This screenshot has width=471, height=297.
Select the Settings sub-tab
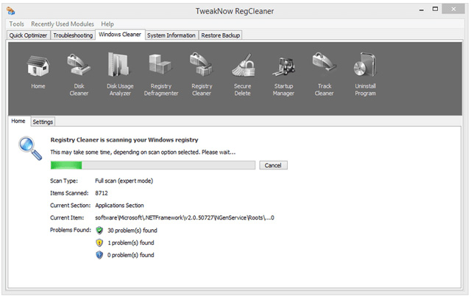click(x=43, y=122)
